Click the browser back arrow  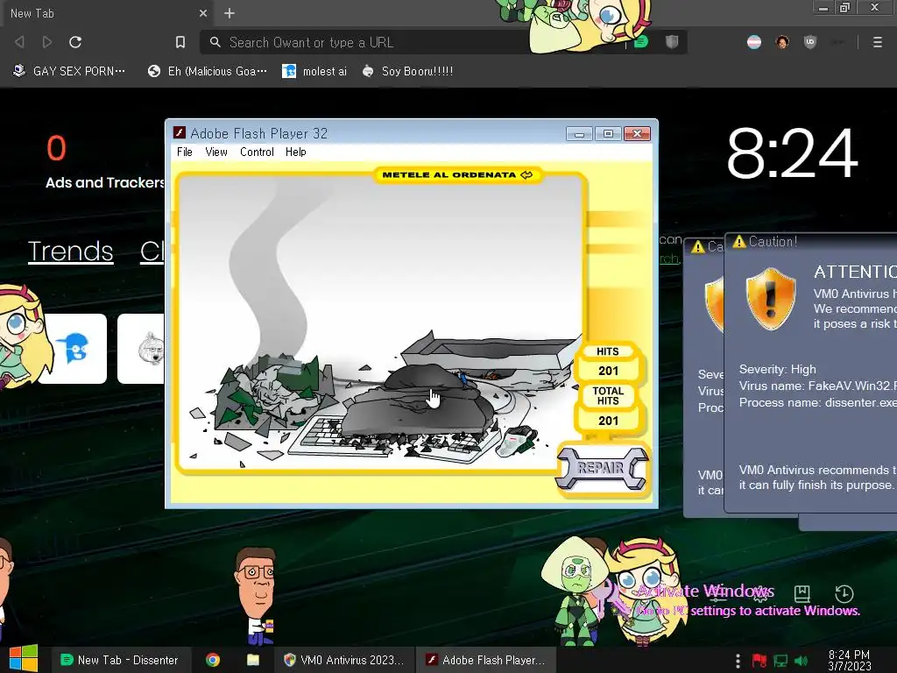click(19, 42)
